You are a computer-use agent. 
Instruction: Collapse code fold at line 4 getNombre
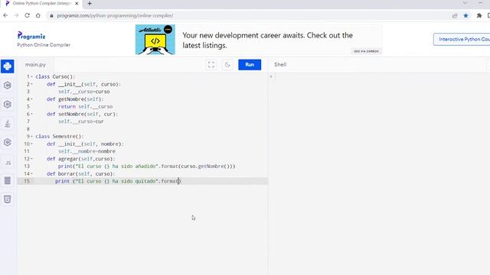click(31, 99)
